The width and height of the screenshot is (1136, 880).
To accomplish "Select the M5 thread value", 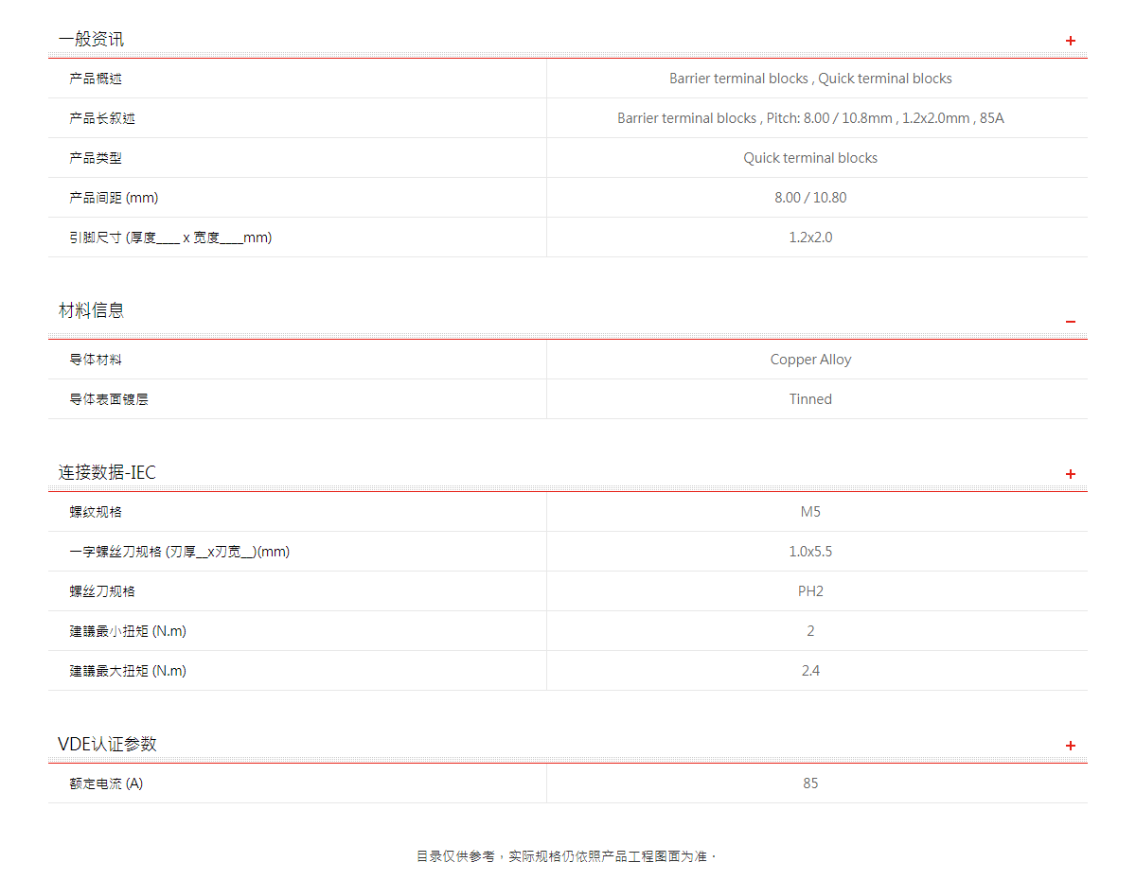I will tap(810, 512).
